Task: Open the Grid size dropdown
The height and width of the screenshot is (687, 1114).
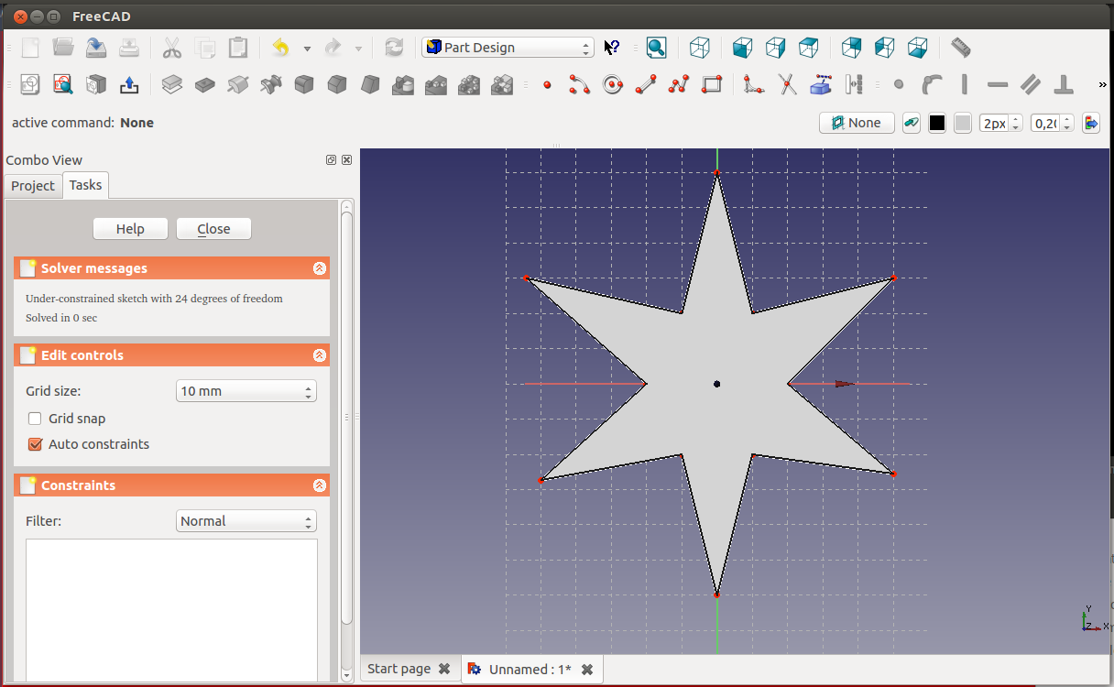Action: tap(246, 391)
